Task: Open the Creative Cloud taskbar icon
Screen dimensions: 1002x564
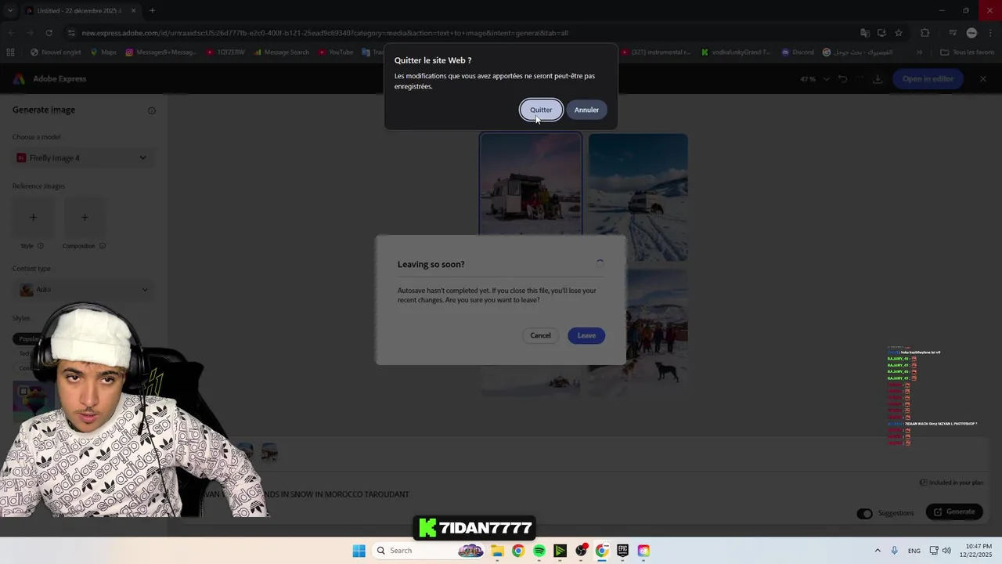Action: click(643, 551)
